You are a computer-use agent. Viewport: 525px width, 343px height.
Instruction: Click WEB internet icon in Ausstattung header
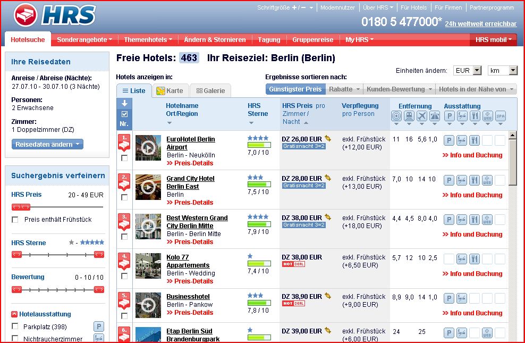pos(487,116)
